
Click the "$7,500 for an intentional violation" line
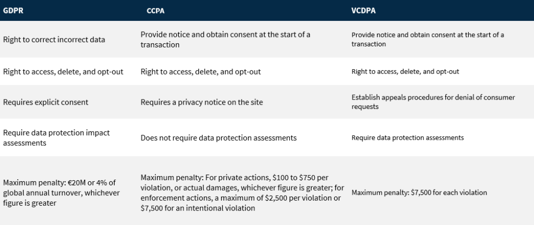198,208
